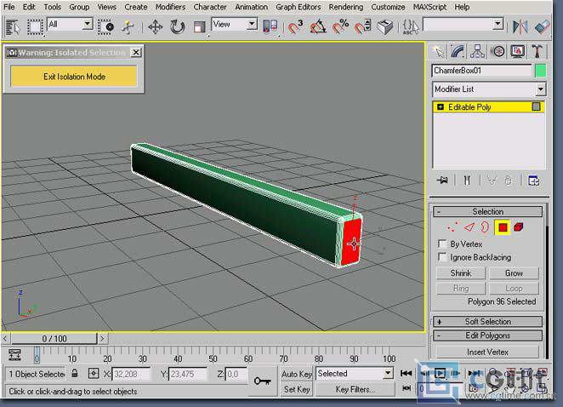The image size is (563, 407).
Task: Click the Set Keys key icon
Action: click(x=262, y=381)
